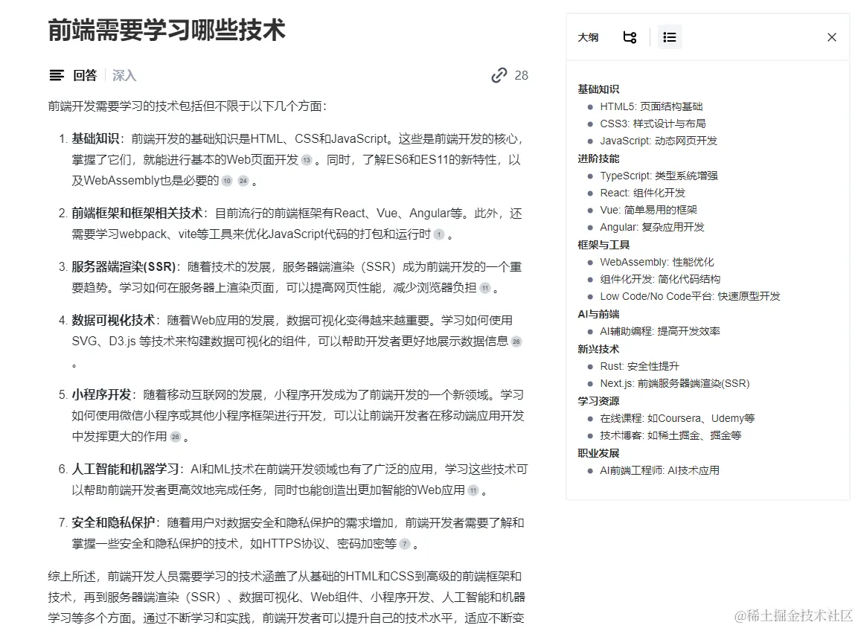Open citation badge 11 in 人工智能和机器学习 paragraph
Screen dimensions: 858x628
pyautogui.click(x=473, y=490)
